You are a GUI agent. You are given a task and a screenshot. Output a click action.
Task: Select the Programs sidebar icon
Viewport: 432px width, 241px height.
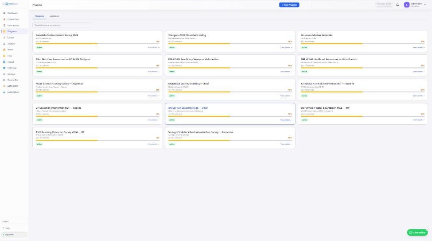coord(4,31)
